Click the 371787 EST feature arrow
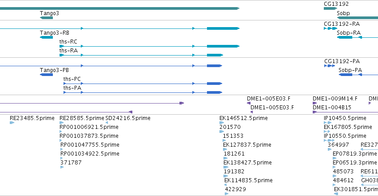This screenshot has height=196, width=378. (62, 167)
